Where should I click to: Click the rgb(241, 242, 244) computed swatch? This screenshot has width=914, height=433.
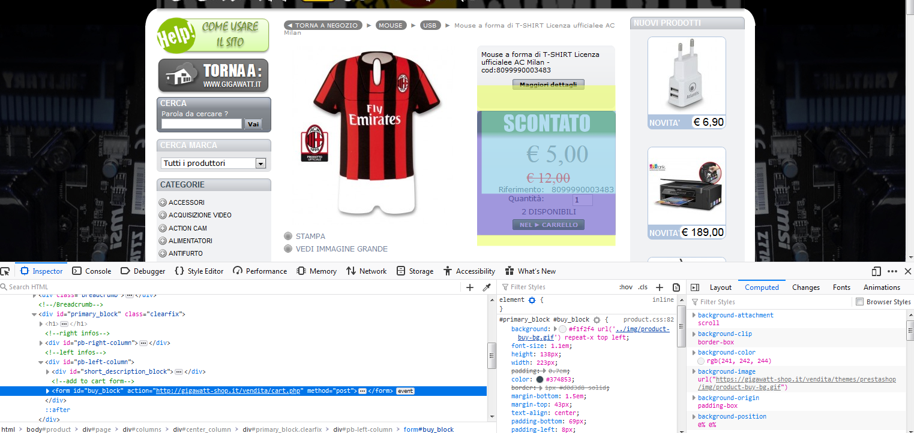(702, 361)
